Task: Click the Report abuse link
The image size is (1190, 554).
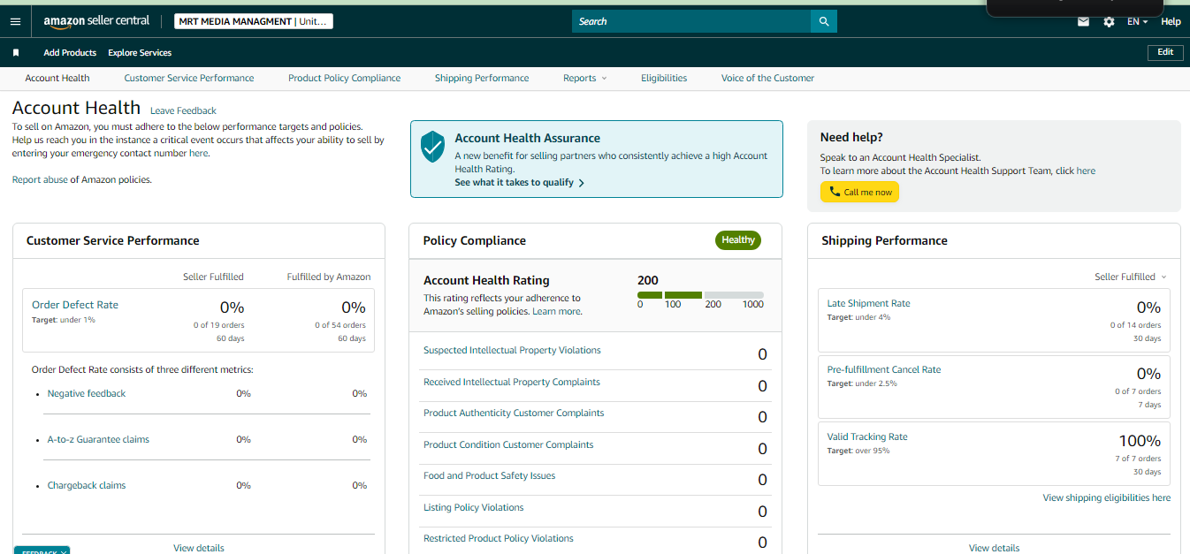Action: (x=40, y=179)
